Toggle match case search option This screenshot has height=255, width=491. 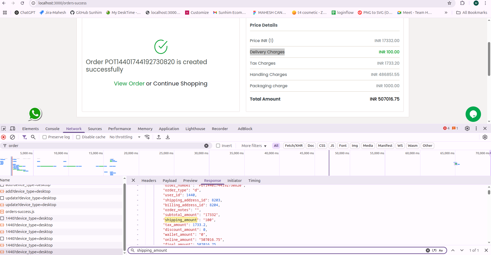click(x=441, y=250)
